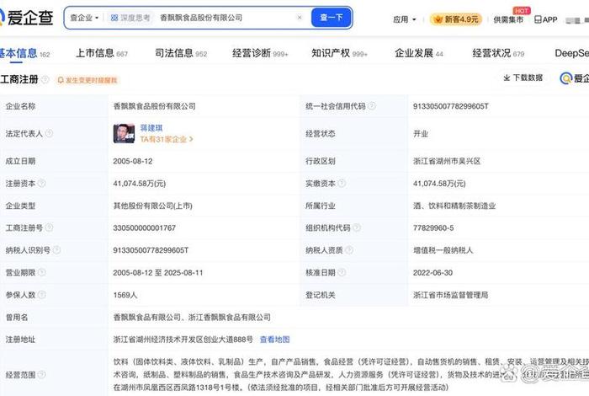Screen dimensions: 589x396
Task: Select the credit code 91330500778299605T in 统一社会信用代码 row
Action: point(451,106)
